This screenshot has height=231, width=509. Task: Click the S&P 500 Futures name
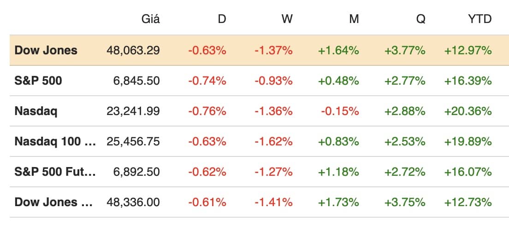coord(55,172)
